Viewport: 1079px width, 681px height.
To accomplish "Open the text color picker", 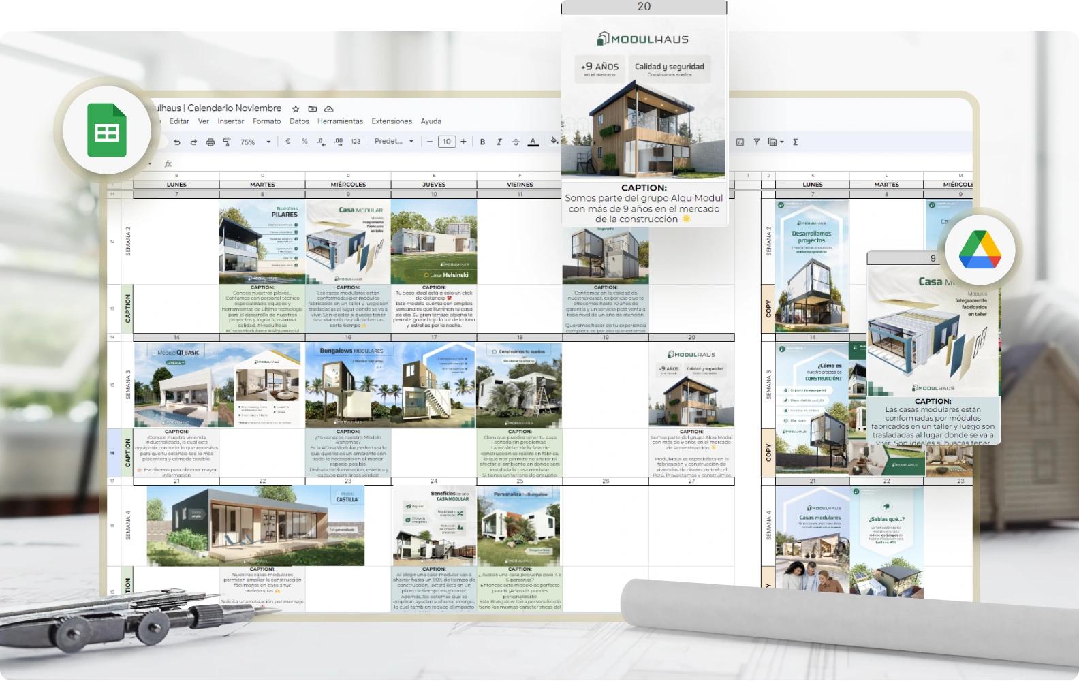I will 533,142.
